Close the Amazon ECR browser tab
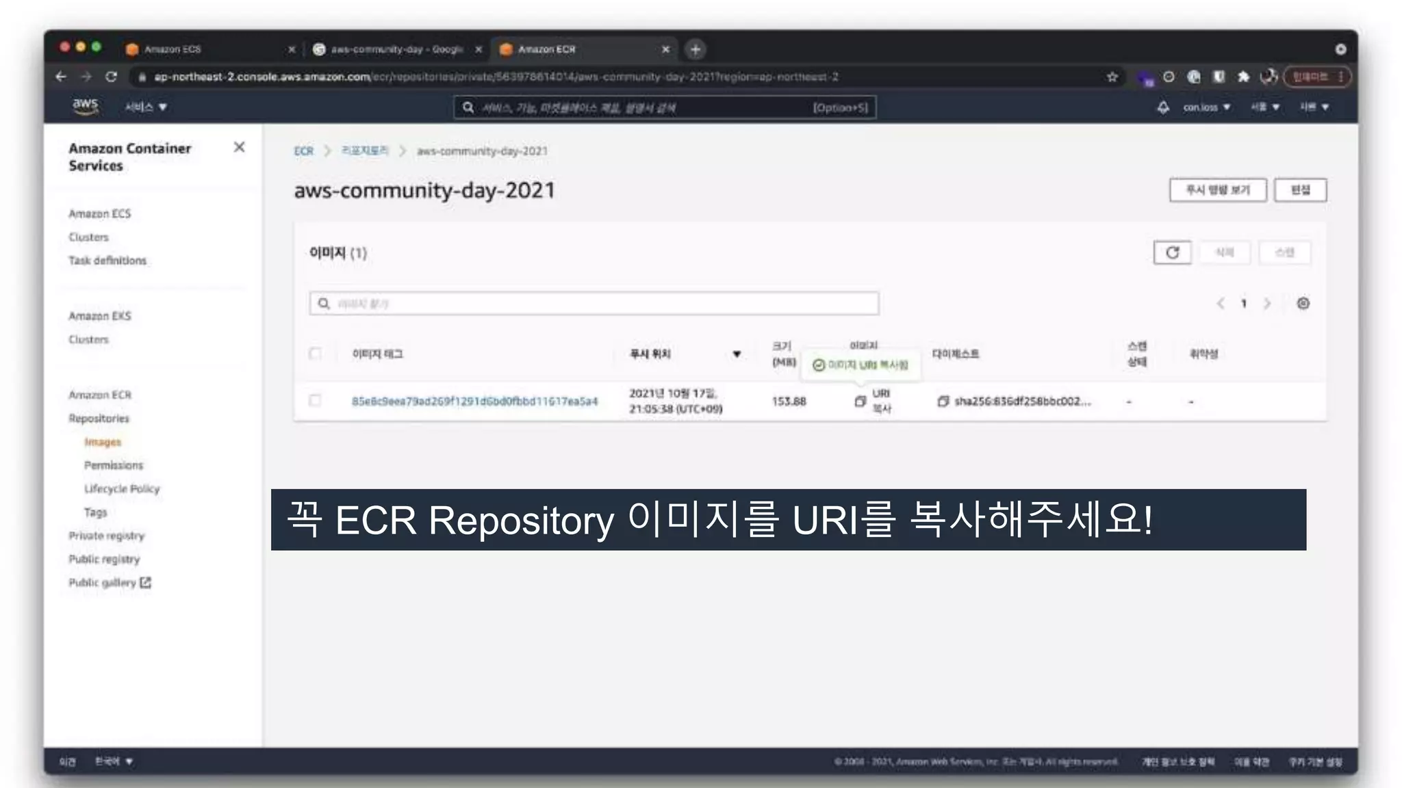Screen dimensions: 1402x788 pos(665,49)
